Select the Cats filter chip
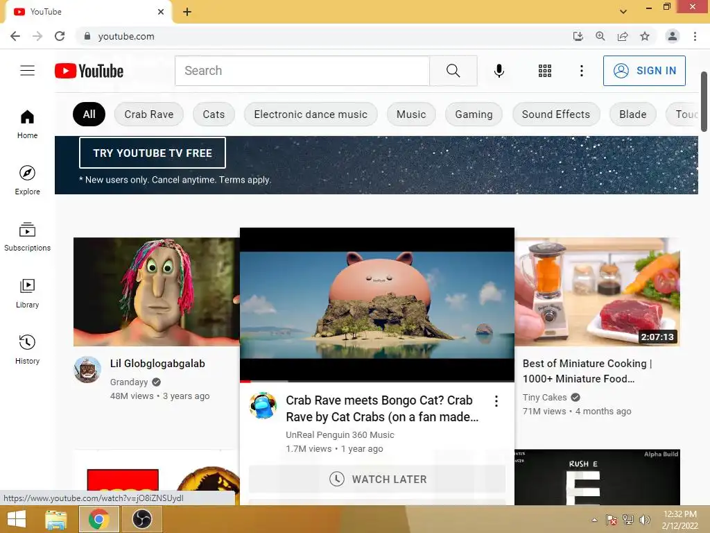 [x=214, y=115]
